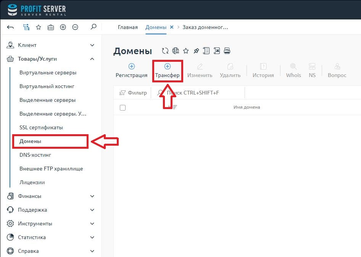Open DNS-хостинг in sidebar
The width and height of the screenshot is (361, 257).
tap(35, 155)
